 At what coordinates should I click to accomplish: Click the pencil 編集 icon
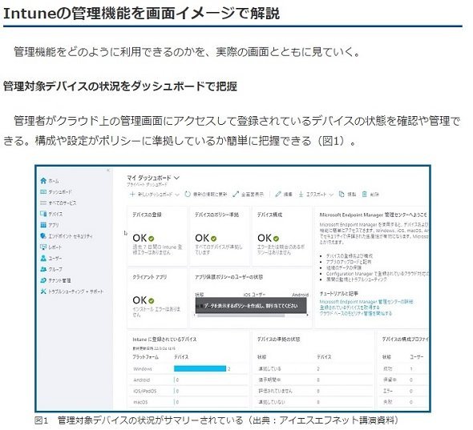click(x=278, y=195)
